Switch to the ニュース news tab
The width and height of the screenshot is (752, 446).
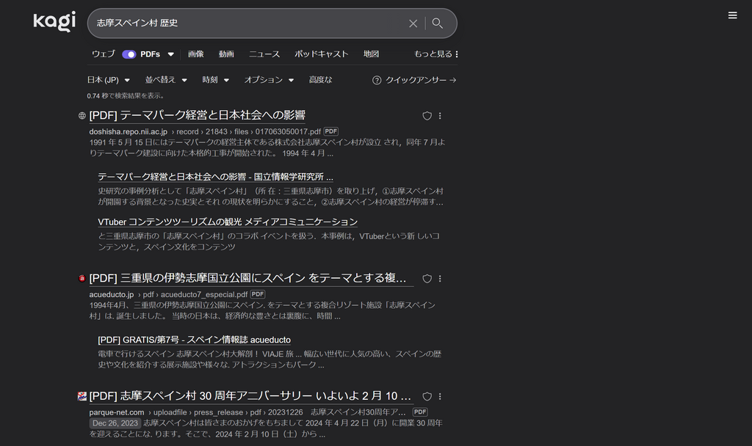click(x=264, y=54)
